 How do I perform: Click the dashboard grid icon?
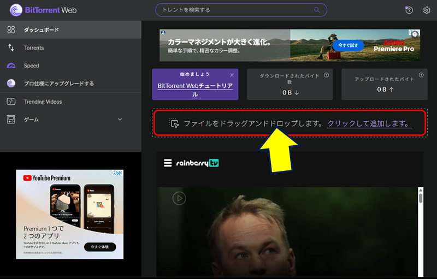click(x=11, y=30)
